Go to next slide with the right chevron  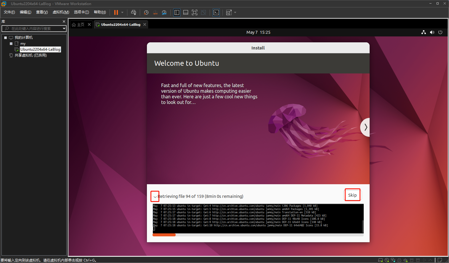(365, 127)
